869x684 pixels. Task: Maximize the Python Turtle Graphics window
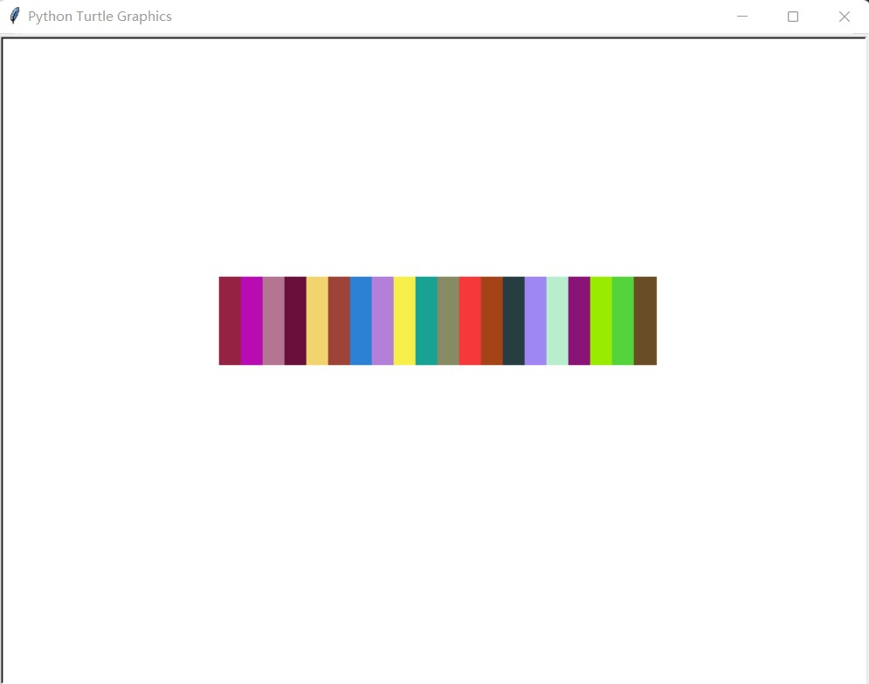tap(793, 17)
